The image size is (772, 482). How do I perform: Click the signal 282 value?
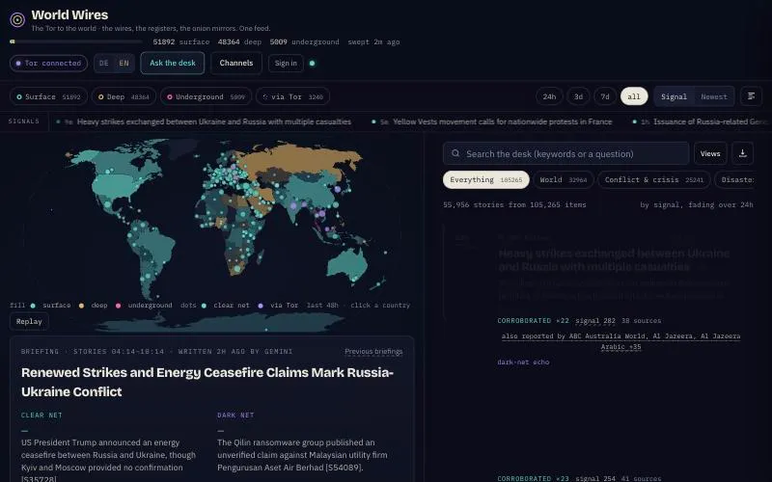[x=595, y=321]
